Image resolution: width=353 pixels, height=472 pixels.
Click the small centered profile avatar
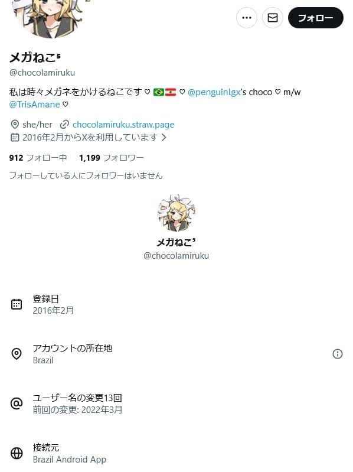[x=176, y=213]
